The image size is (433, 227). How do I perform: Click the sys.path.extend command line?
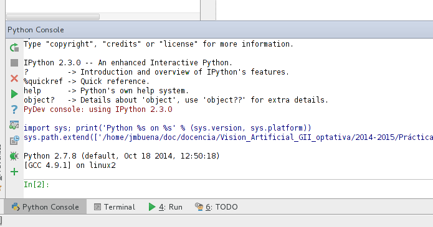point(228,137)
